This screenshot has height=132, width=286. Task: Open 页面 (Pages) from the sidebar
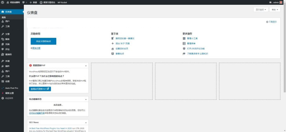click(7, 44)
